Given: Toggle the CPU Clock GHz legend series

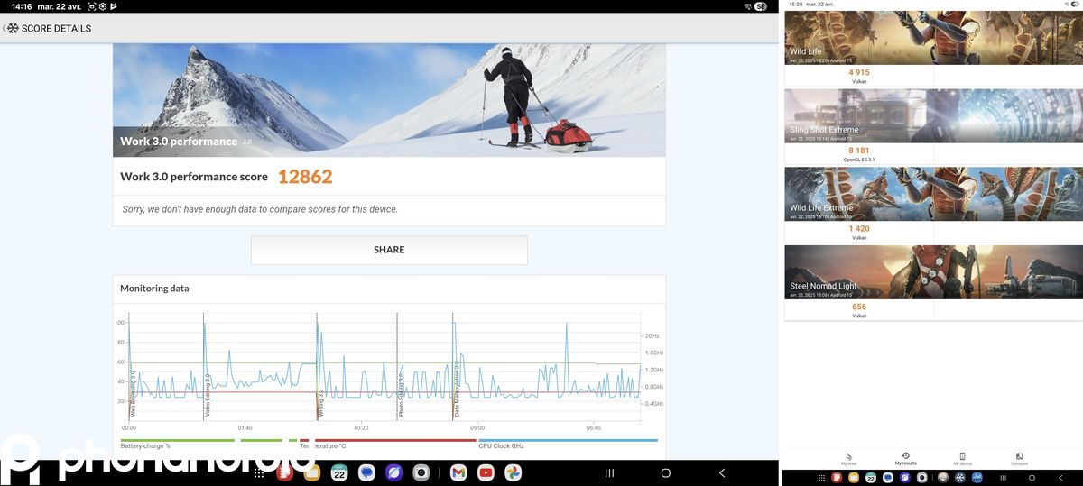Looking at the screenshot, I should tap(501, 445).
